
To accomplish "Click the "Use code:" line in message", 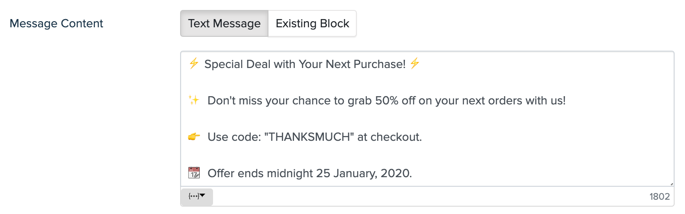I will tap(314, 137).
